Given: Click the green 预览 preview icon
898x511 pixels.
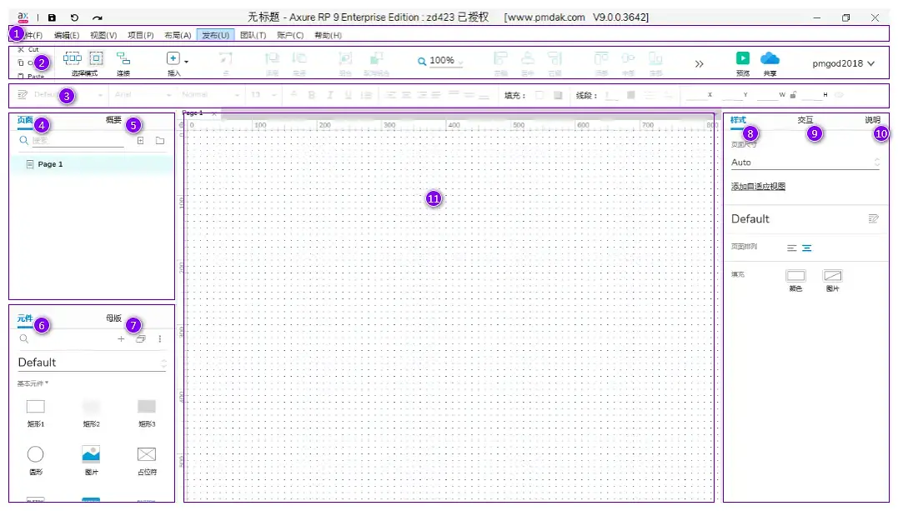Looking at the screenshot, I should (742, 58).
